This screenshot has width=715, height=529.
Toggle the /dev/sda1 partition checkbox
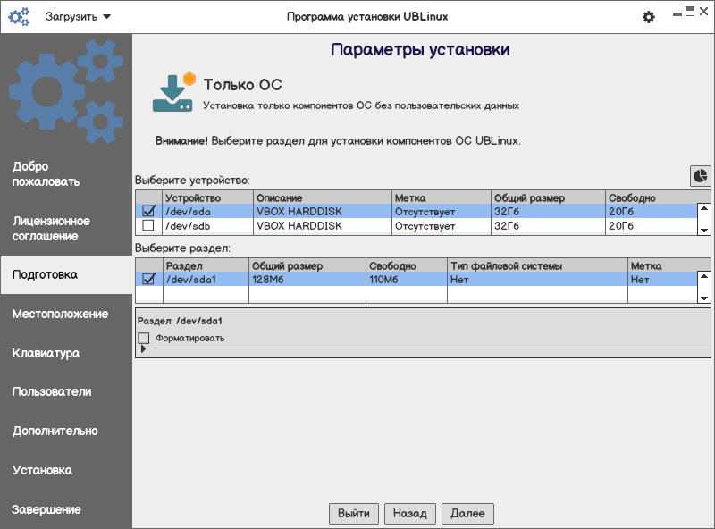[x=148, y=279]
